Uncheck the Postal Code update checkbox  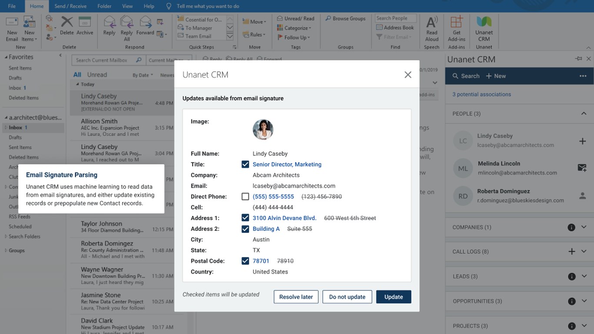[x=245, y=261]
